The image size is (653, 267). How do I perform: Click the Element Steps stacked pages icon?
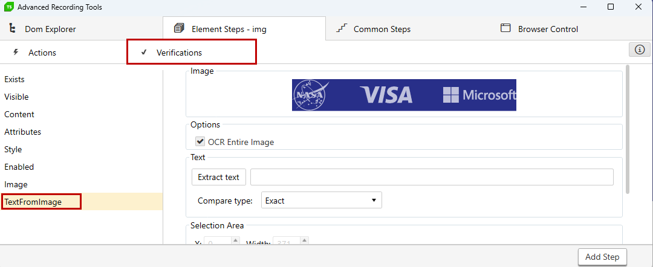click(x=179, y=28)
